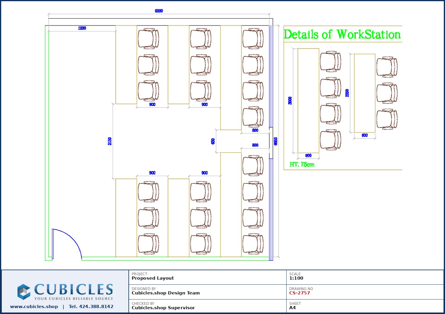Screen dimensions: 445x314
Task: Select 'Cubicles.shop Design Team' text
Action: tap(166, 293)
